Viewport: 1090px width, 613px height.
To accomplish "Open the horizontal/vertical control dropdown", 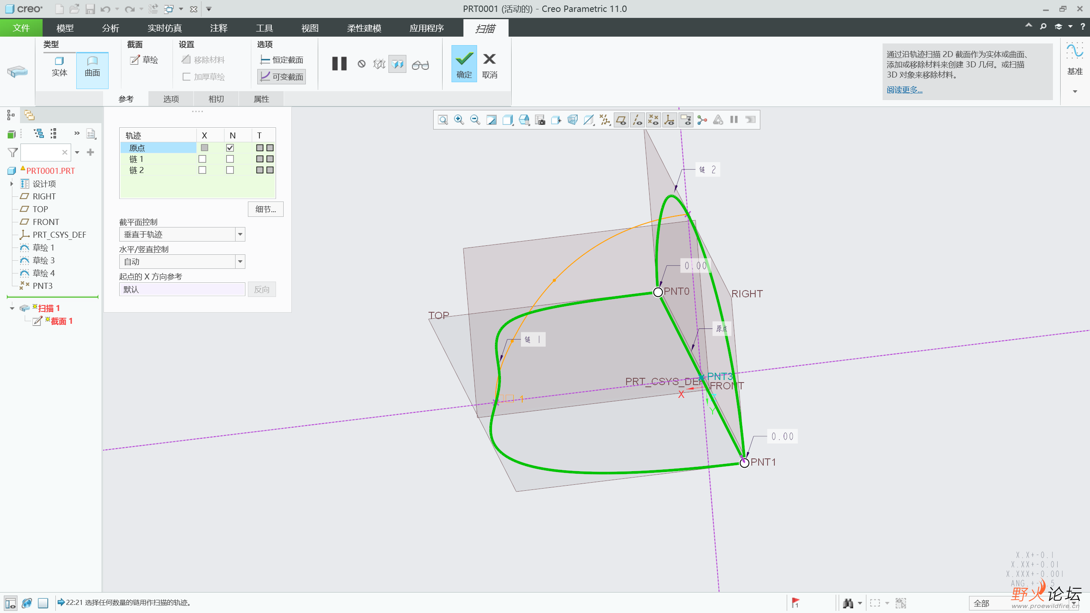I will [x=240, y=262].
